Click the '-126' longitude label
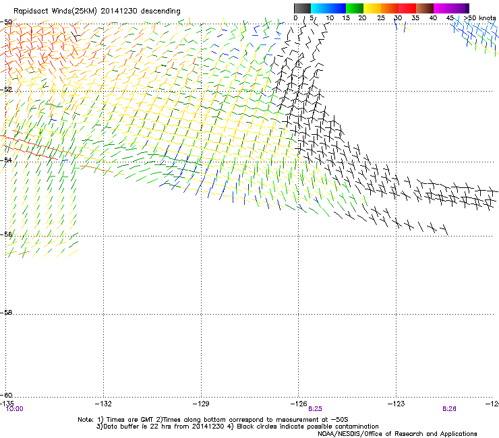The width and height of the screenshot is (499, 438). [299, 404]
